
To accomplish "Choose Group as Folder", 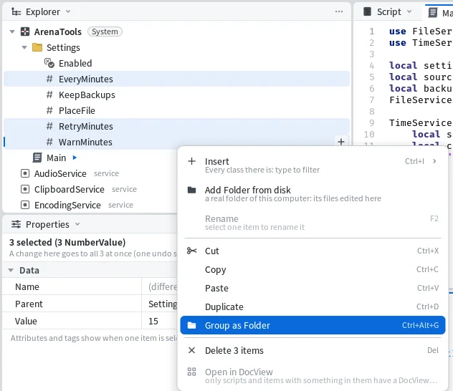I will pos(313,325).
